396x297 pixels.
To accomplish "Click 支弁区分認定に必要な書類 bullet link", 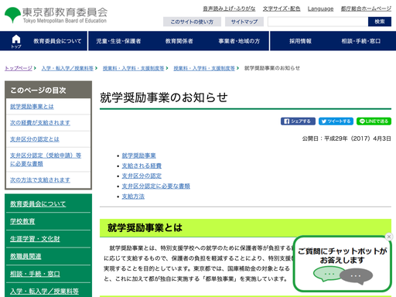I will tap(155, 186).
